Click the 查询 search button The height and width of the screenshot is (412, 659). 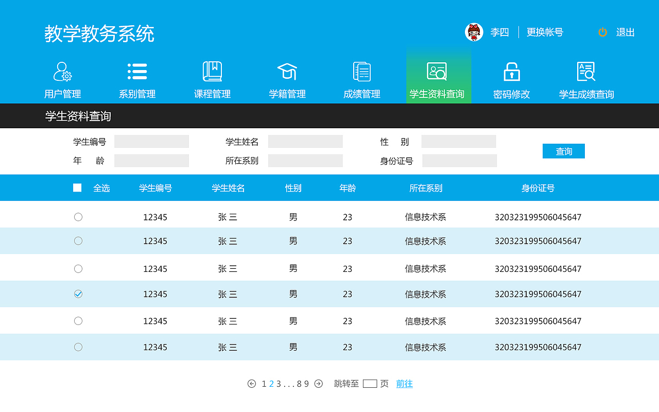(x=563, y=151)
